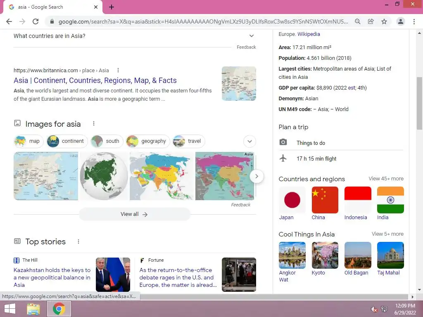Click the 'Metropolitan areas of Asia' text

[x=343, y=69]
